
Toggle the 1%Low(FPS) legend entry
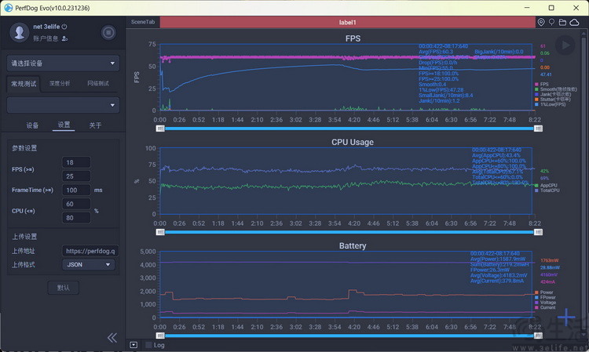(550, 104)
